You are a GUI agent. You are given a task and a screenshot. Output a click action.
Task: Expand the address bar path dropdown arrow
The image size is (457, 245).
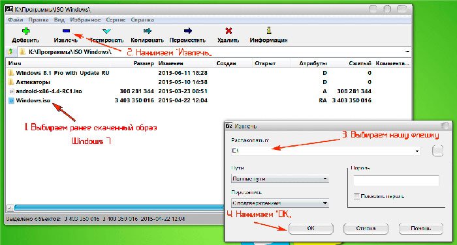(407, 51)
